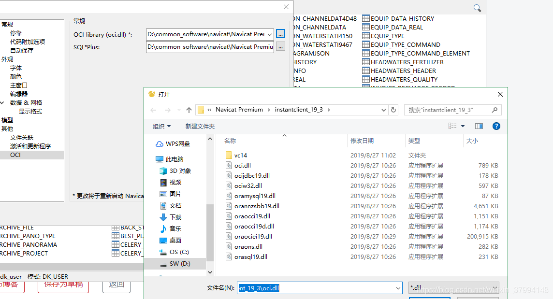Open 文档 folder in navigation pane
553x299 pixels.
click(171, 206)
